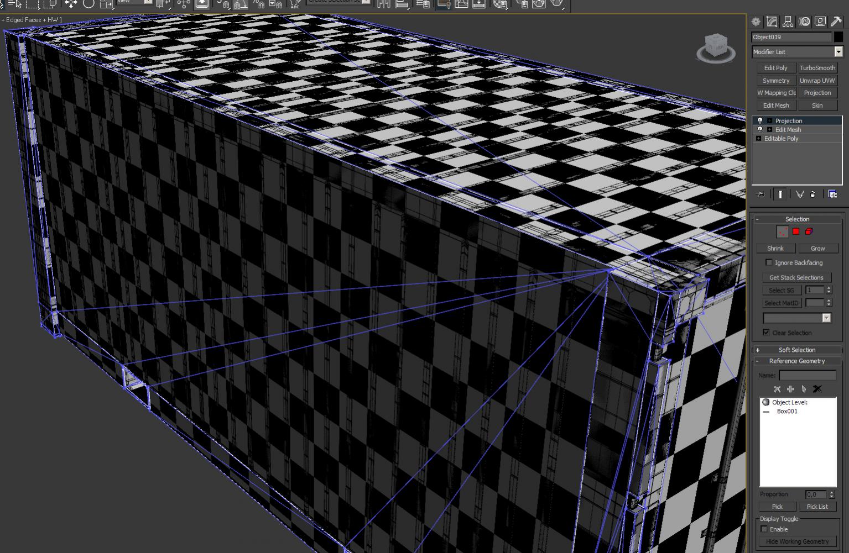The image size is (849, 553).
Task: Open the Motion command panel
Action: coord(803,22)
